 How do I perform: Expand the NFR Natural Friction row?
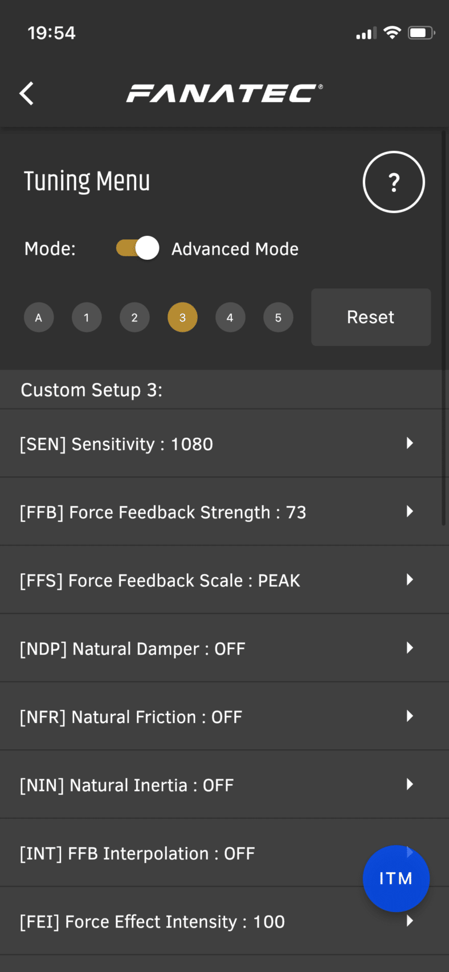[x=224, y=717]
